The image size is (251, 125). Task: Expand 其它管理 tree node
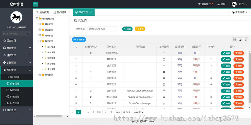(40, 74)
